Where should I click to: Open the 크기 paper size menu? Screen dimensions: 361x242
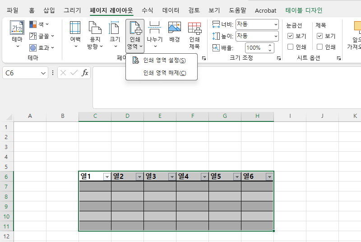point(115,34)
